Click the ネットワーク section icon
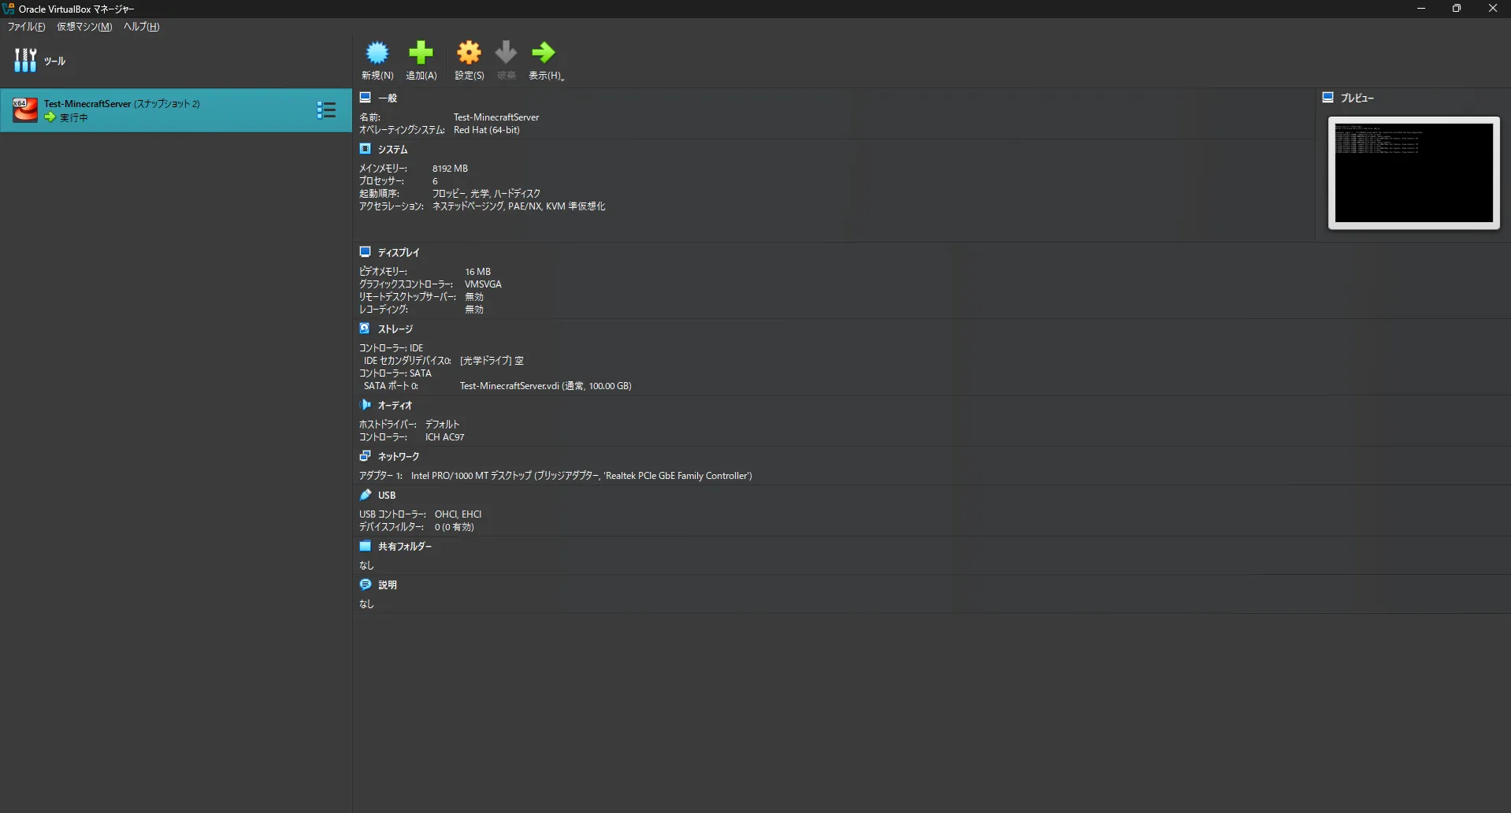The height and width of the screenshot is (813, 1511). click(x=365, y=455)
